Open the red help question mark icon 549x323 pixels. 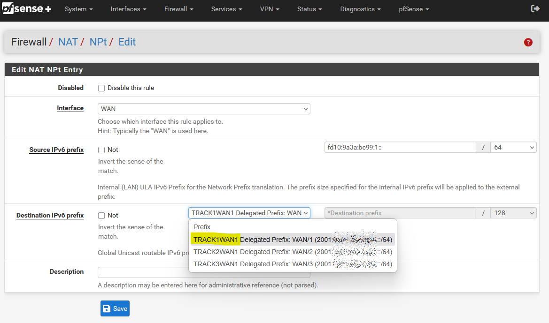[x=528, y=42]
